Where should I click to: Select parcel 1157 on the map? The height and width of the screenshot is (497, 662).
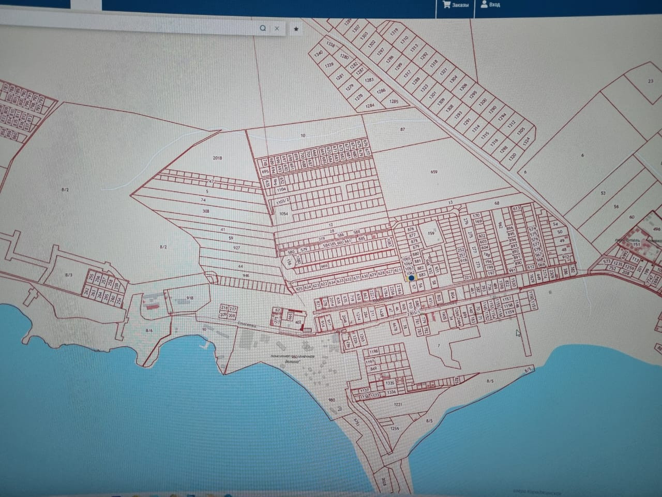(x=506, y=300)
